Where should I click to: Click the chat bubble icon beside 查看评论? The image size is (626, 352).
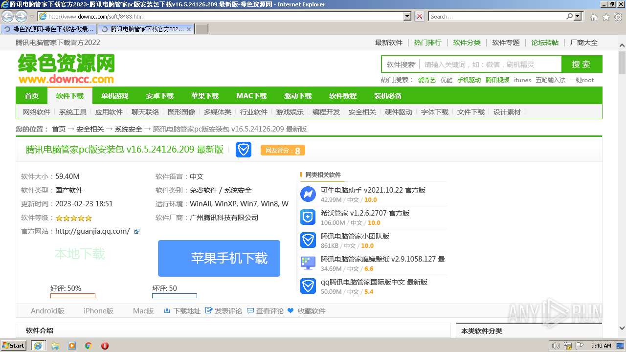coord(250,311)
